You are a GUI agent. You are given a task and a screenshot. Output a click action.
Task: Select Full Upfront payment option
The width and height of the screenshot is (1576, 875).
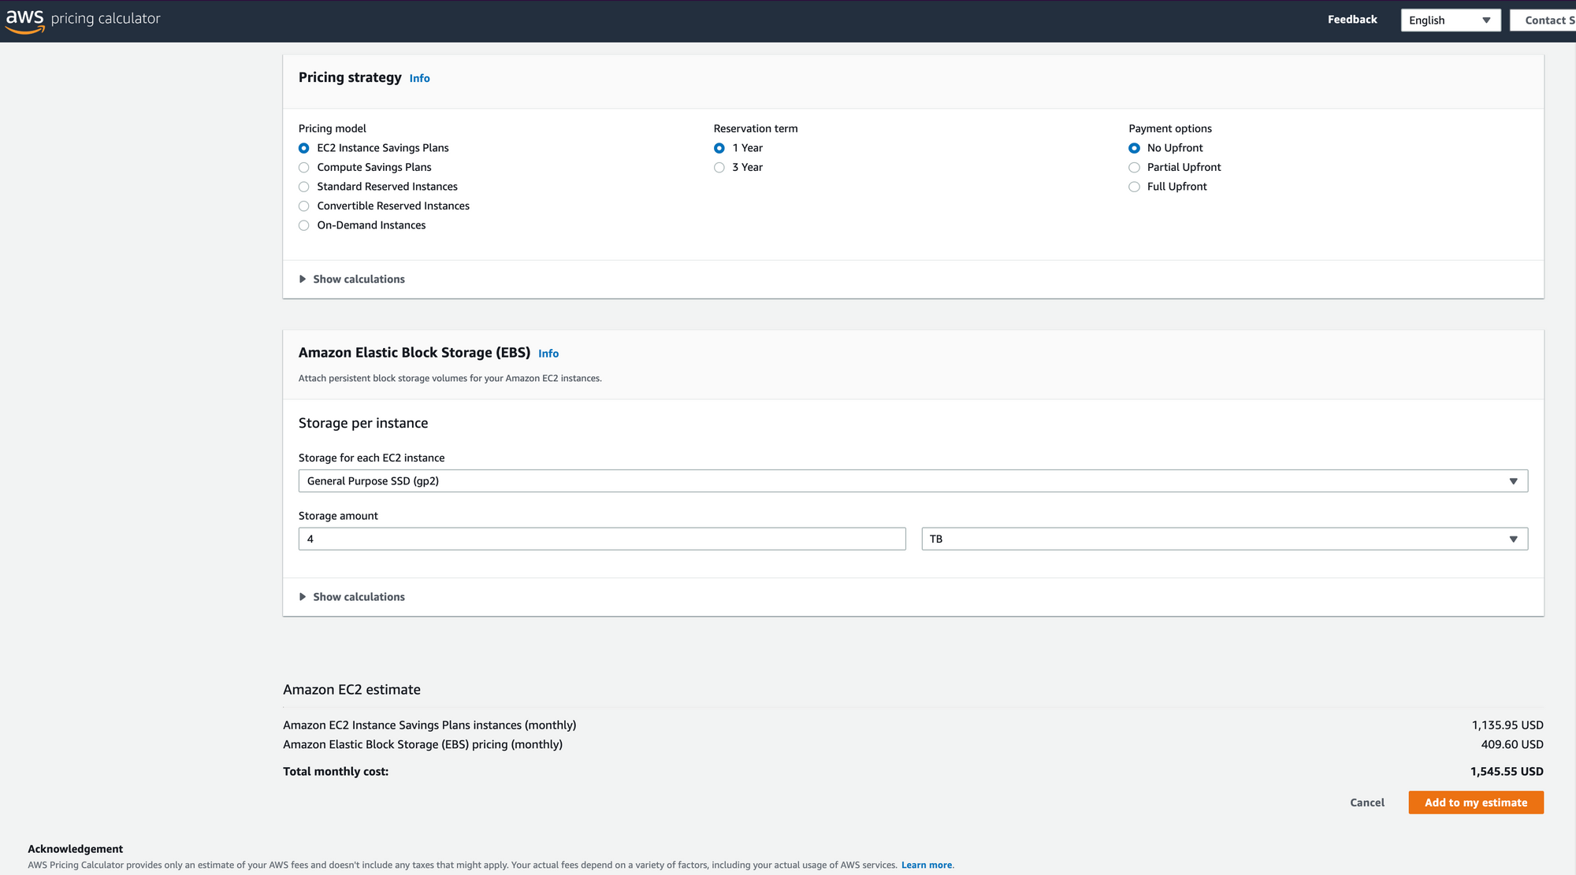pos(1134,187)
